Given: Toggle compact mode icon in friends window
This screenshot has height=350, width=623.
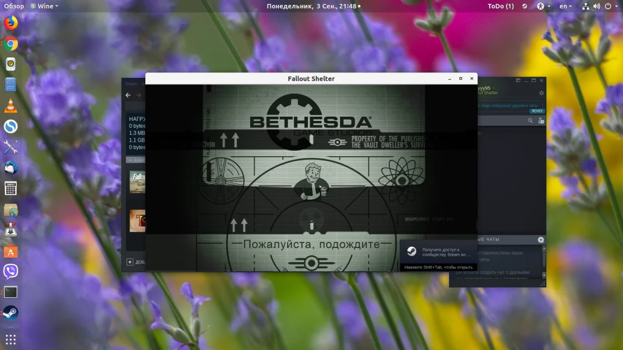Looking at the screenshot, I should coord(518,81).
